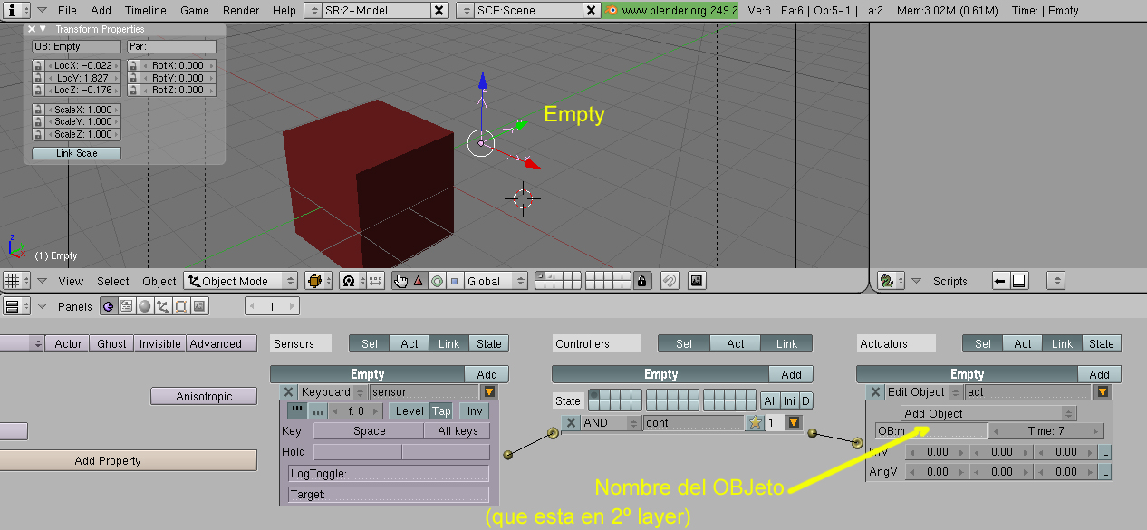Image resolution: width=1147 pixels, height=530 pixels.
Task: Open the Game menu
Action: click(x=195, y=10)
